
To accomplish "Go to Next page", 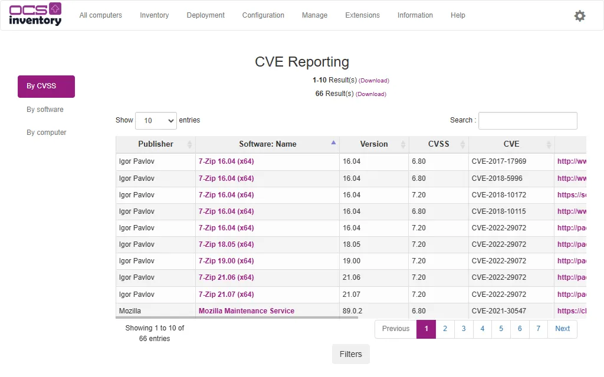I will tap(562, 329).
